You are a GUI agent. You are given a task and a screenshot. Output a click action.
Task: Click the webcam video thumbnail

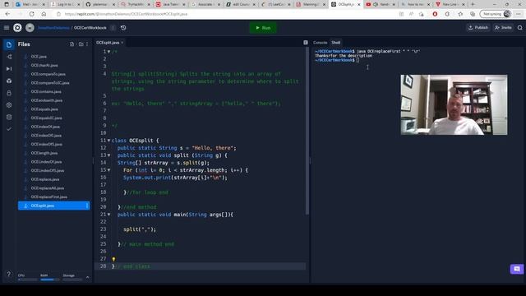point(454,104)
